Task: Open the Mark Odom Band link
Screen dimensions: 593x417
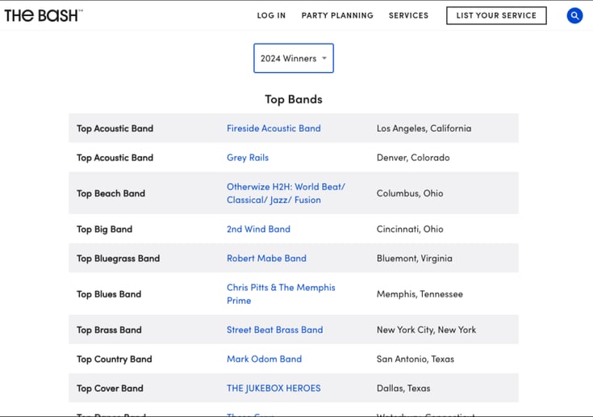Action: tap(264, 359)
